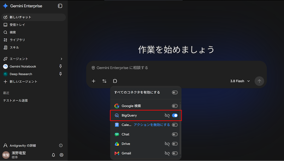Open profile of 濱野竜聖 avatar
This screenshot has height=161, width=284.
6,155
